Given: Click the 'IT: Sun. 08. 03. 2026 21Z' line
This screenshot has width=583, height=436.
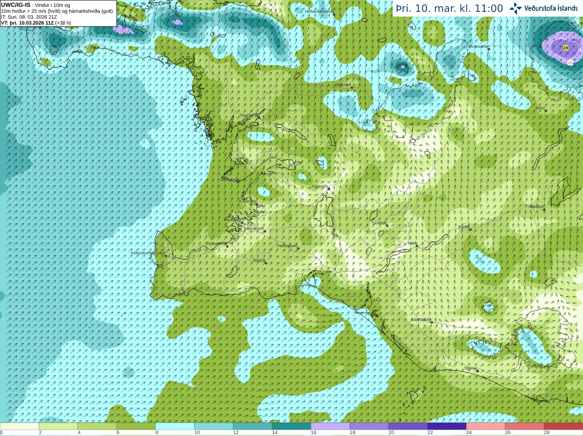Looking at the screenshot, I should pos(29,17).
